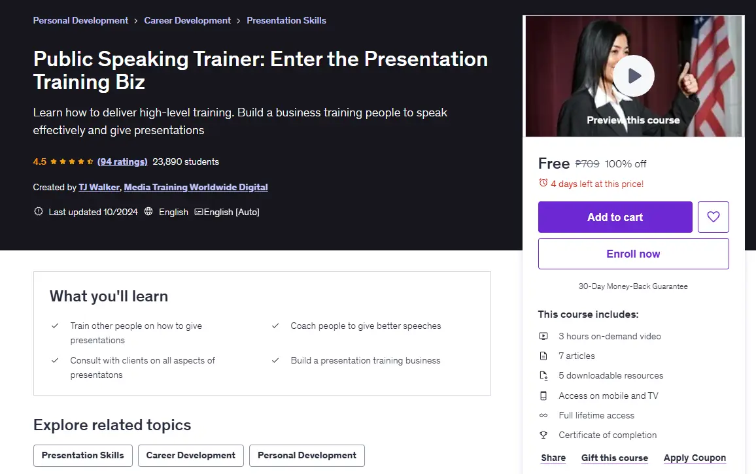
Task: Click 100% off discount text
Action: click(x=625, y=164)
